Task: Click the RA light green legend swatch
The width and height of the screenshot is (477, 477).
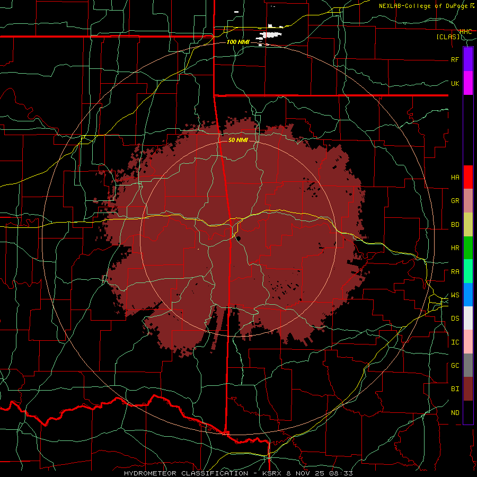Action: (468, 271)
